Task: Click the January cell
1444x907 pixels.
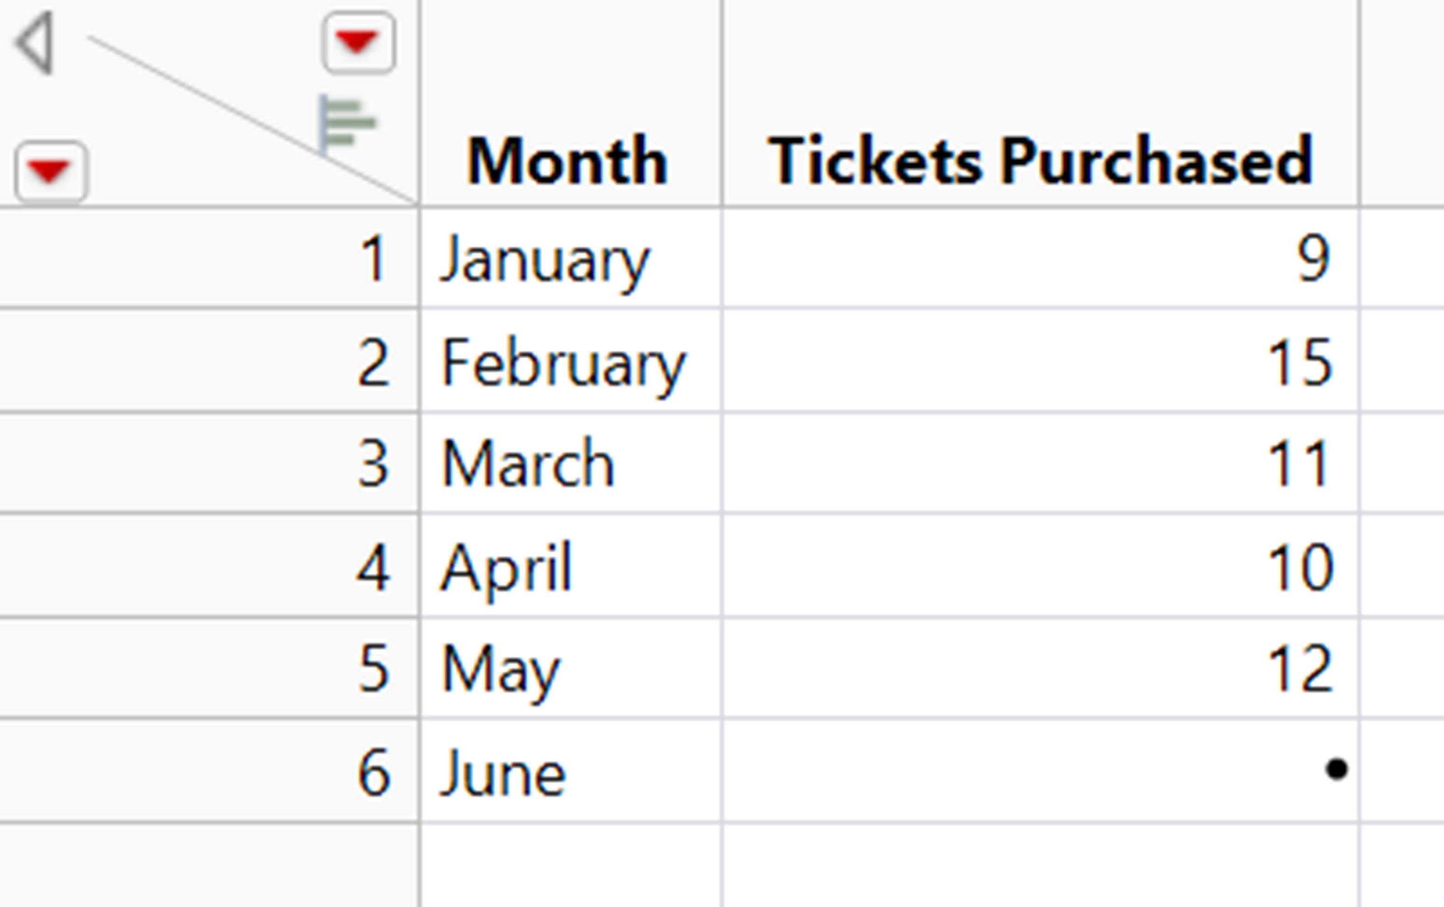Action: [571, 258]
